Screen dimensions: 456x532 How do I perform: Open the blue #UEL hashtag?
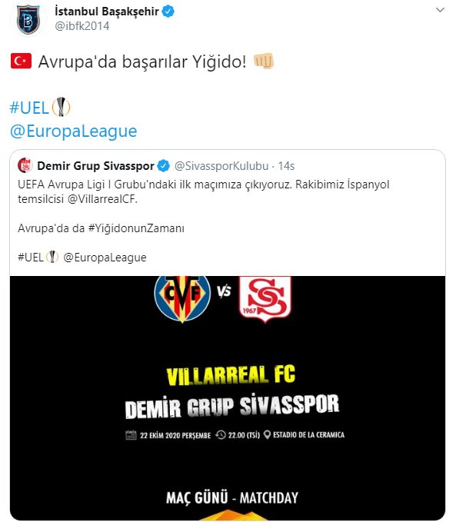point(29,108)
